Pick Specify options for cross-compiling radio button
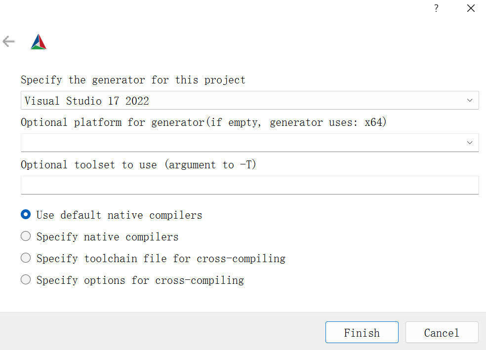 pos(26,280)
